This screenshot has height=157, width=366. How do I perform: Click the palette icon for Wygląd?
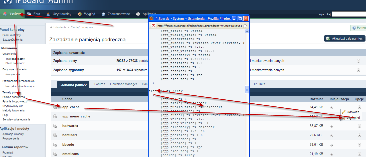80,14
